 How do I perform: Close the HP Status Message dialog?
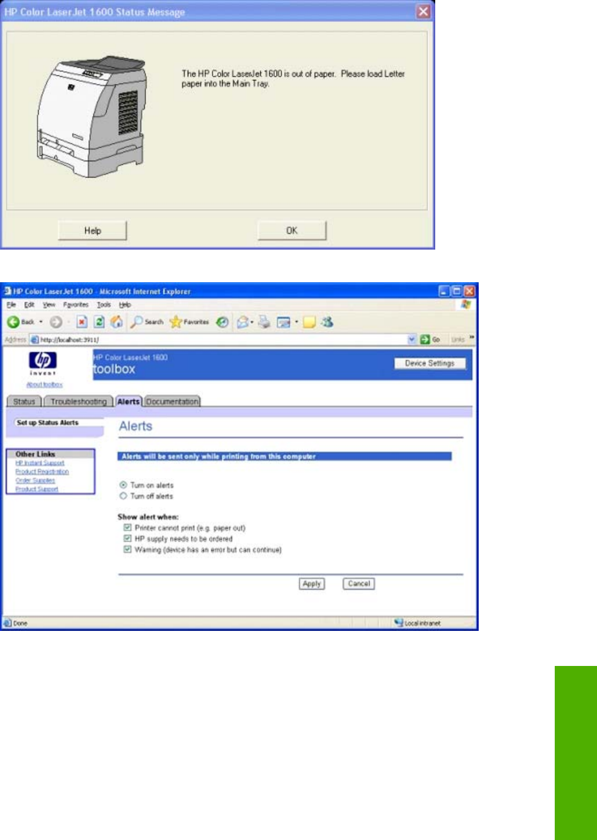coord(424,11)
